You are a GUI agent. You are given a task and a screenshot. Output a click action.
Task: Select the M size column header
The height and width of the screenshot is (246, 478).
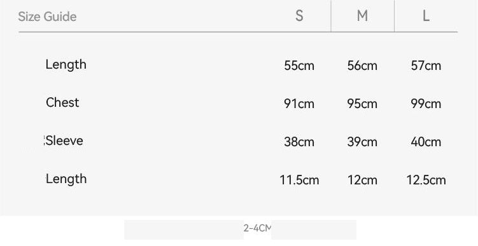[x=362, y=15]
